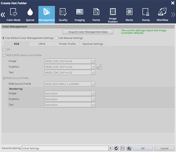Click the link chain icon beside Graphics
The height and width of the screenshot is (152, 176).
pyautogui.click(x=99, y=67)
